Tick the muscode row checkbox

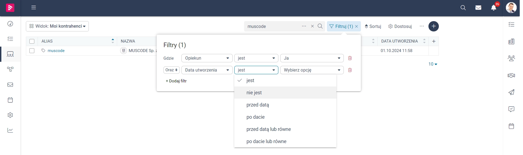(x=32, y=51)
